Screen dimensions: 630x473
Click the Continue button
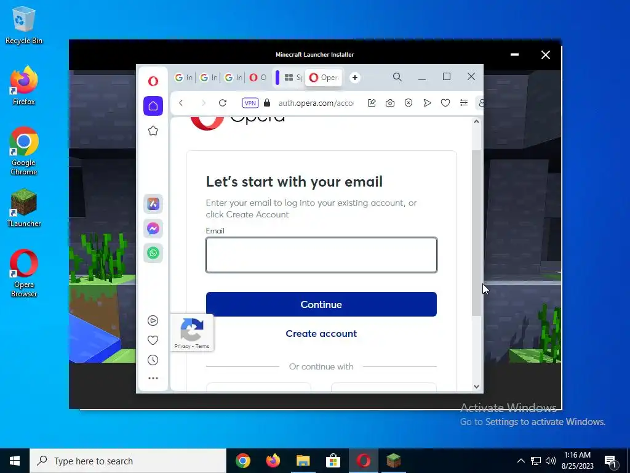(x=321, y=304)
